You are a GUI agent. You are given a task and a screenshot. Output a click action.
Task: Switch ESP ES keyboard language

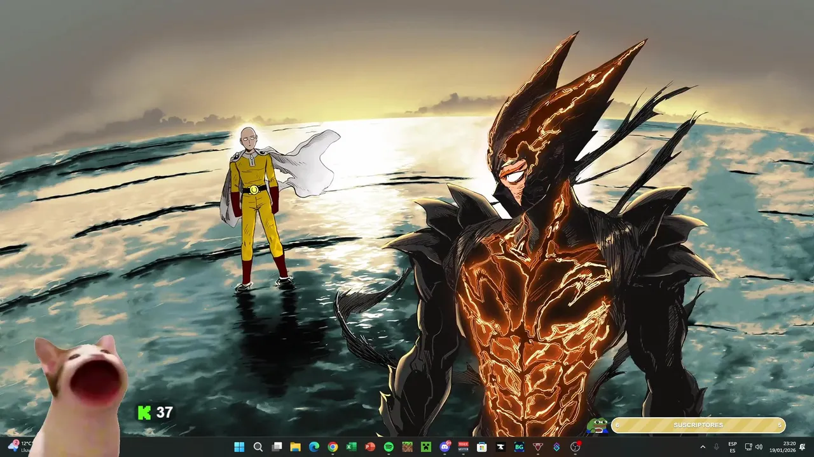coord(733,447)
